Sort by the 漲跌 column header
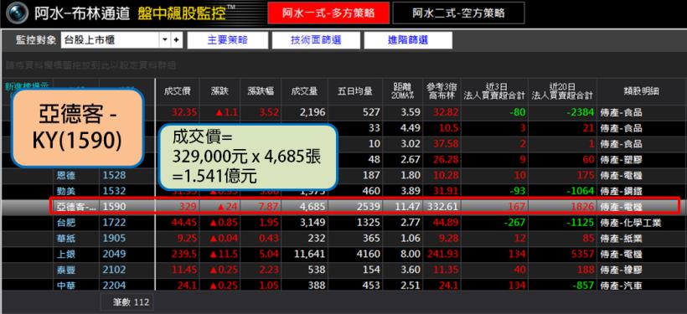The height and width of the screenshot is (314, 687). click(x=220, y=91)
